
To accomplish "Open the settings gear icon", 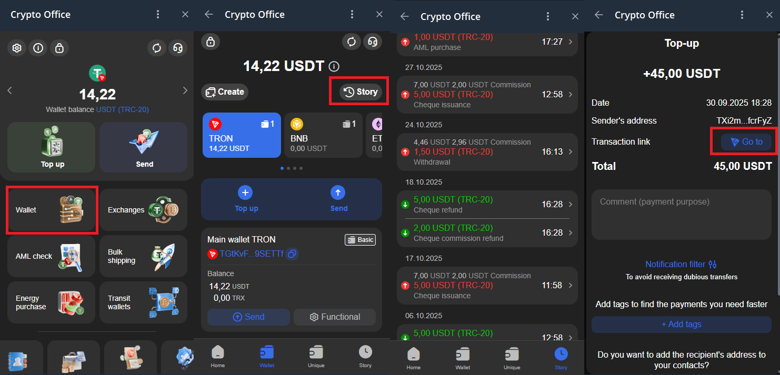I will 16,48.
